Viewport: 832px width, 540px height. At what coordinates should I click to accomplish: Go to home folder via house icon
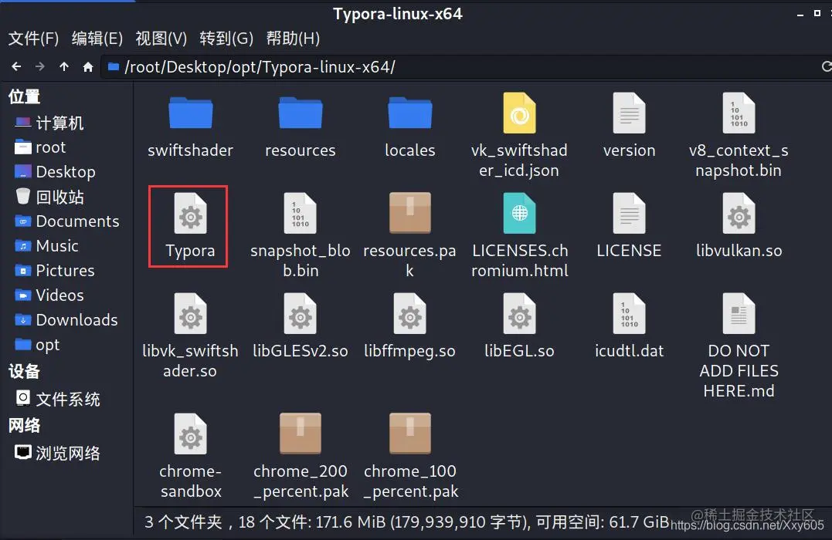click(88, 67)
